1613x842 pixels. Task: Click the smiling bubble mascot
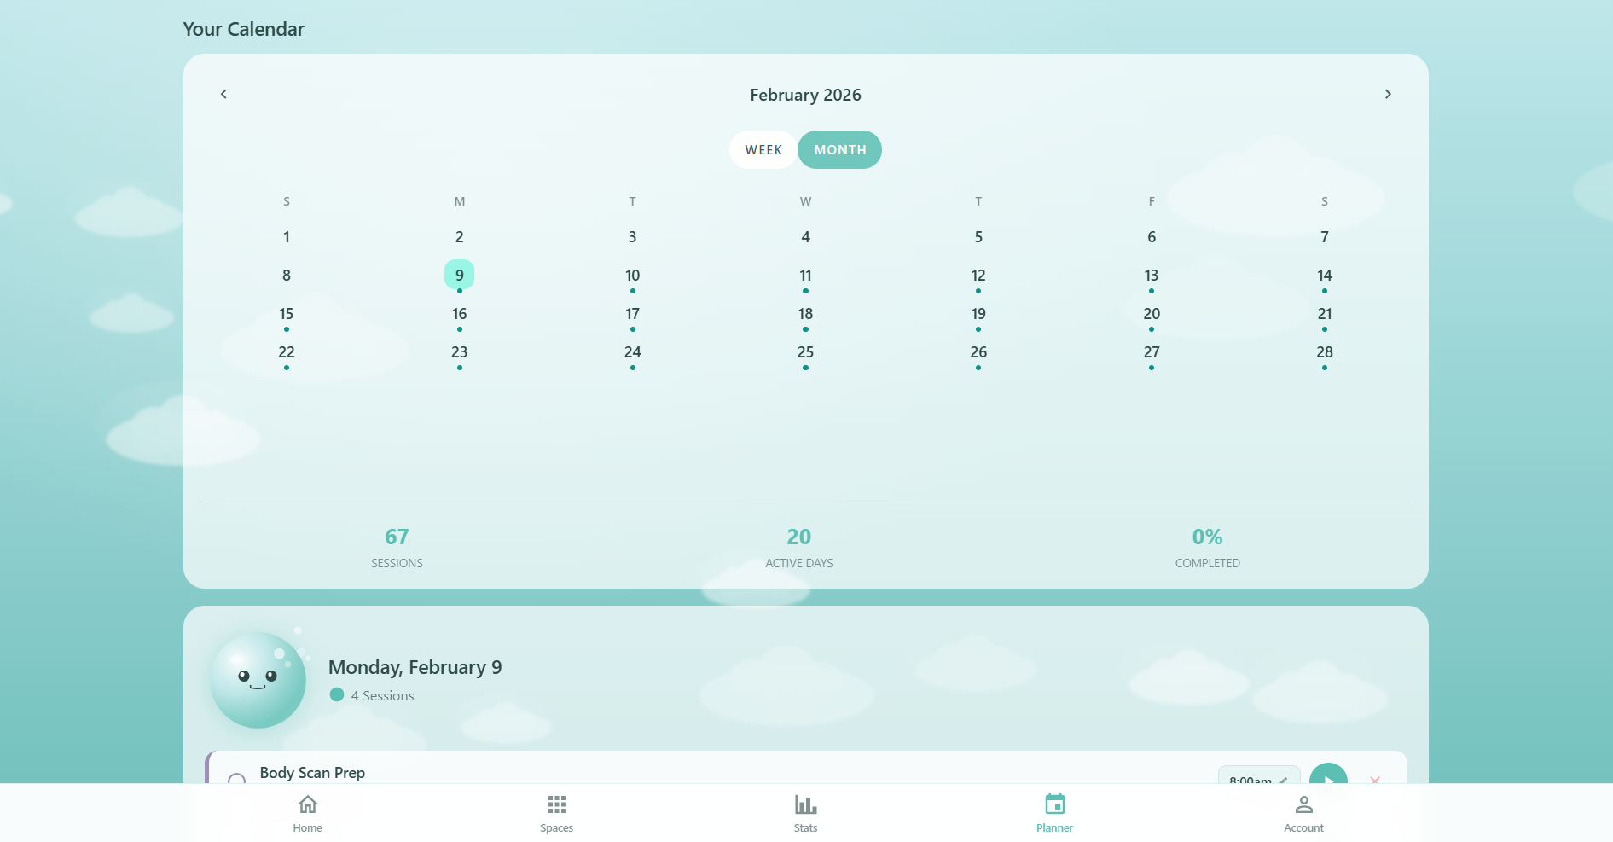[x=258, y=680]
